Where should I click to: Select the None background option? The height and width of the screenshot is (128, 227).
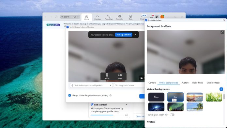point(156,97)
